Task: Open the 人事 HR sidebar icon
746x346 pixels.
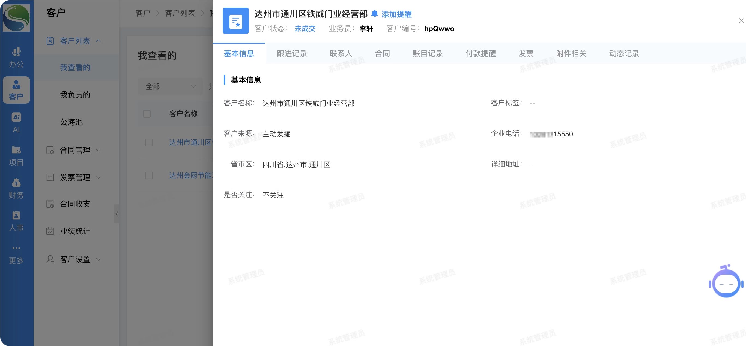Action: (16, 221)
